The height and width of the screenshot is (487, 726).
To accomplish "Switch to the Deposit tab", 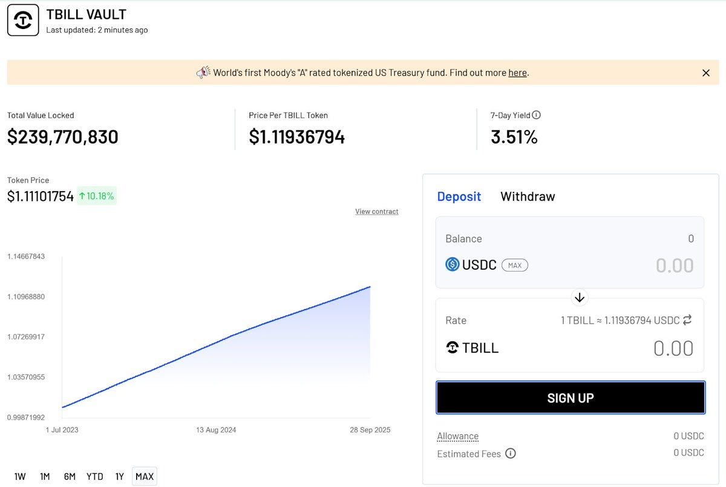I will pos(459,197).
